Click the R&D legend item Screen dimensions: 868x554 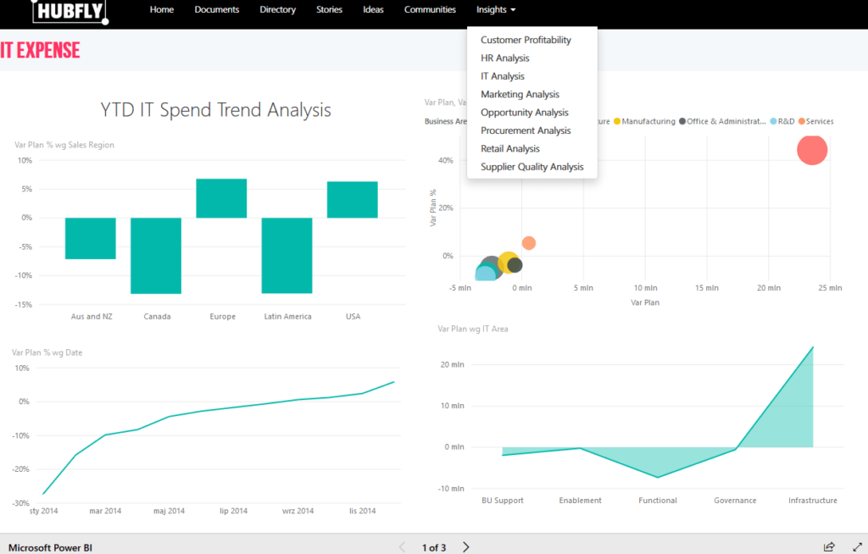coord(782,121)
